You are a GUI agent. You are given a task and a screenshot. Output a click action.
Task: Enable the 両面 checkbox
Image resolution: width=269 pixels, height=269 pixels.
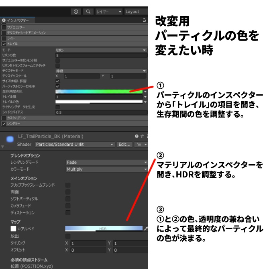click(68, 192)
